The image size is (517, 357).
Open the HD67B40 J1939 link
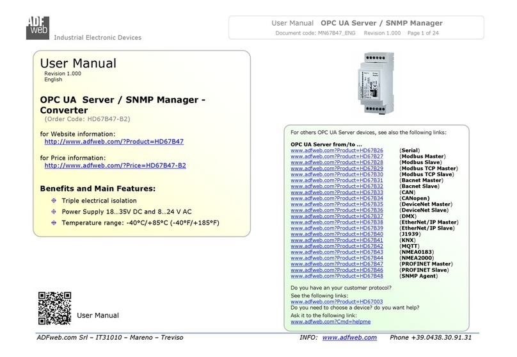point(337,234)
